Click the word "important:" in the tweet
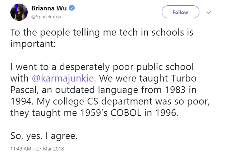 pyautogui.click(x=33, y=44)
